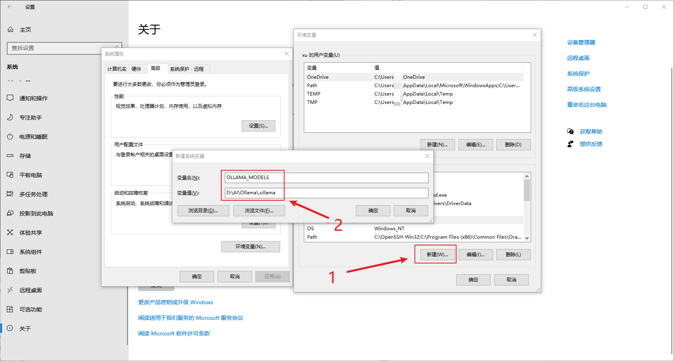Click the Home (主页) icon in sidebar
Screen dimensions: 673x361
click(x=10, y=30)
